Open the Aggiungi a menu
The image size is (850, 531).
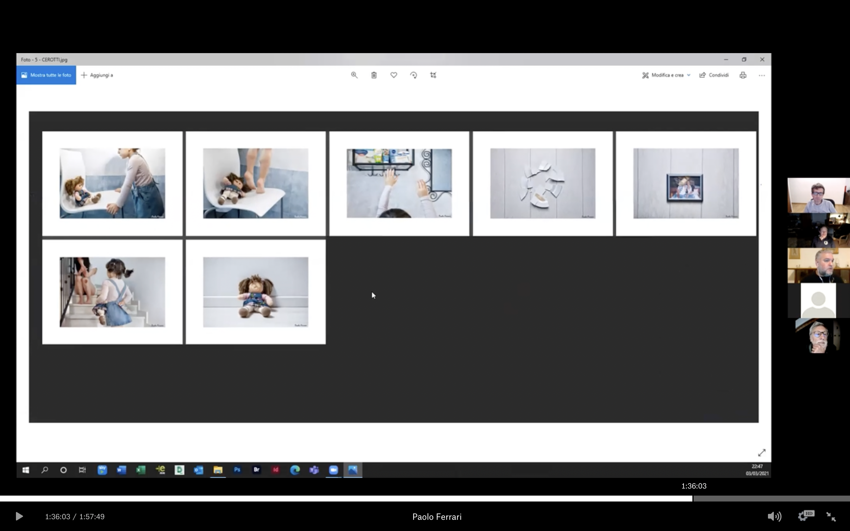click(x=97, y=75)
